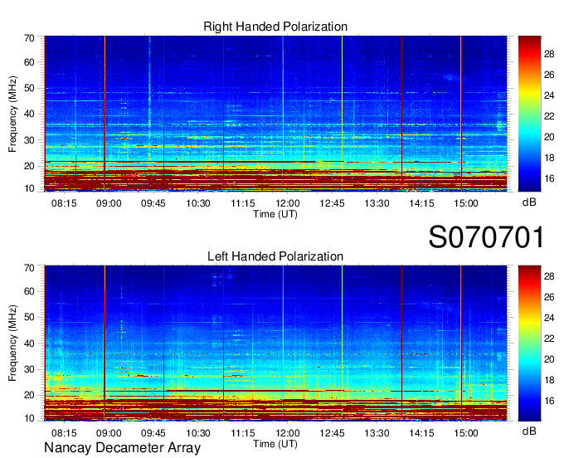Click "15:00" time tick on Right Handed plot
Viewport: 564px width, 458px height.
[x=466, y=203]
